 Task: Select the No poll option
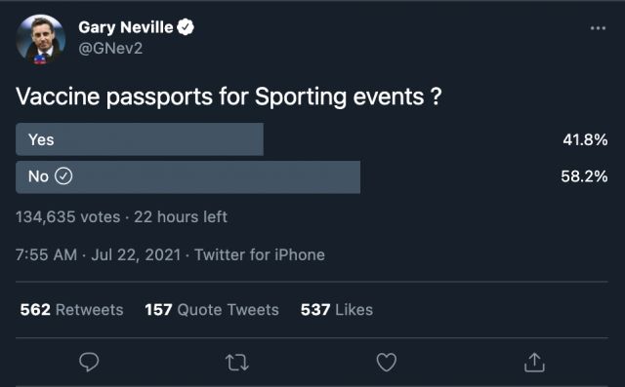tap(188, 177)
